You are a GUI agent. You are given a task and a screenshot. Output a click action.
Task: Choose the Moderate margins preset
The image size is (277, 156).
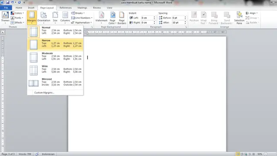(x=55, y=57)
